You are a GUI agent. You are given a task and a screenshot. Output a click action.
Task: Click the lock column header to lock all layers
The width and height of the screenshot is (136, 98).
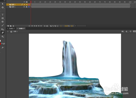(27, 2)
